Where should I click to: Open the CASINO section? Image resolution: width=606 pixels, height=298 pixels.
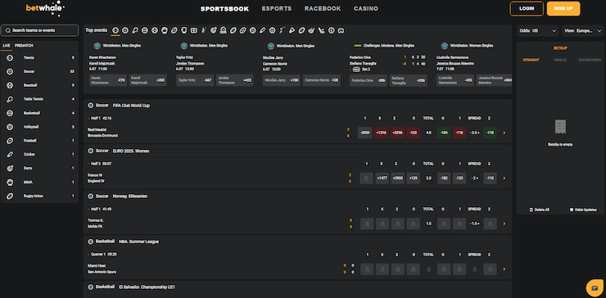[x=366, y=8]
